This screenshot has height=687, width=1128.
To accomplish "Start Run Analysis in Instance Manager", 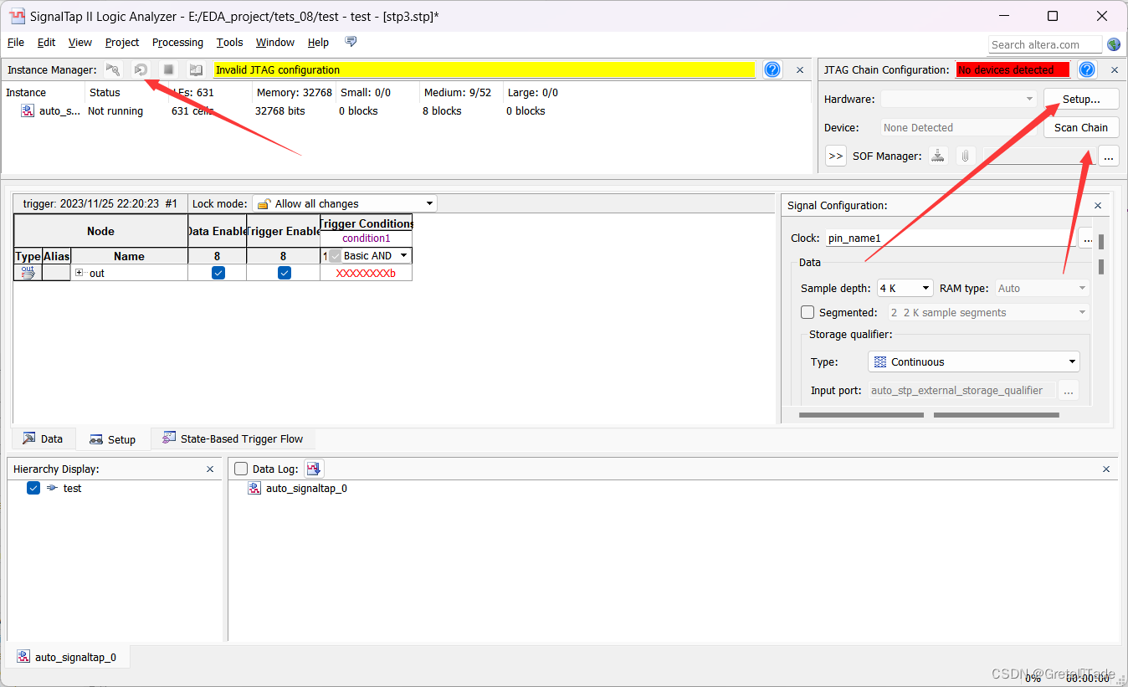I will pyautogui.click(x=113, y=69).
